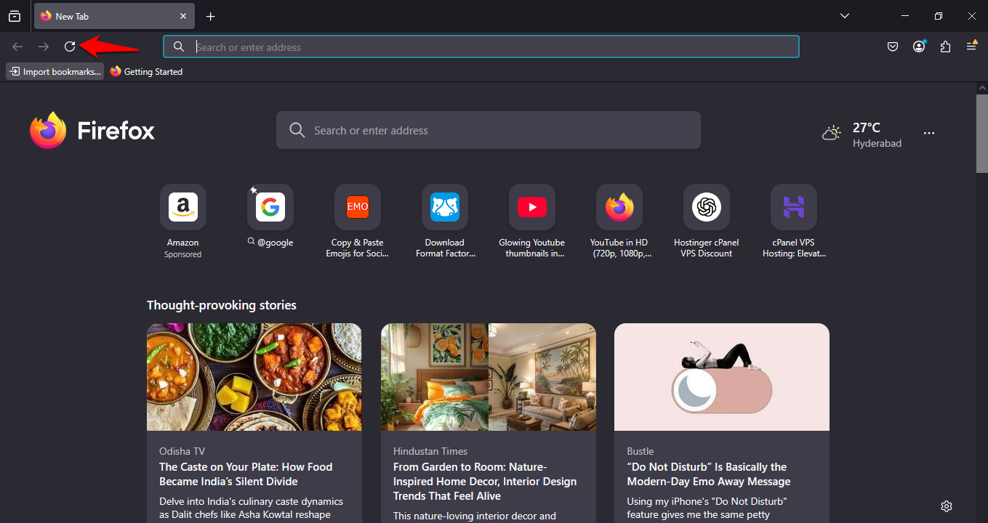Click the 'Bustle' source label
This screenshot has height=523, width=988.
pyautogui.click(x=640, y=451)
